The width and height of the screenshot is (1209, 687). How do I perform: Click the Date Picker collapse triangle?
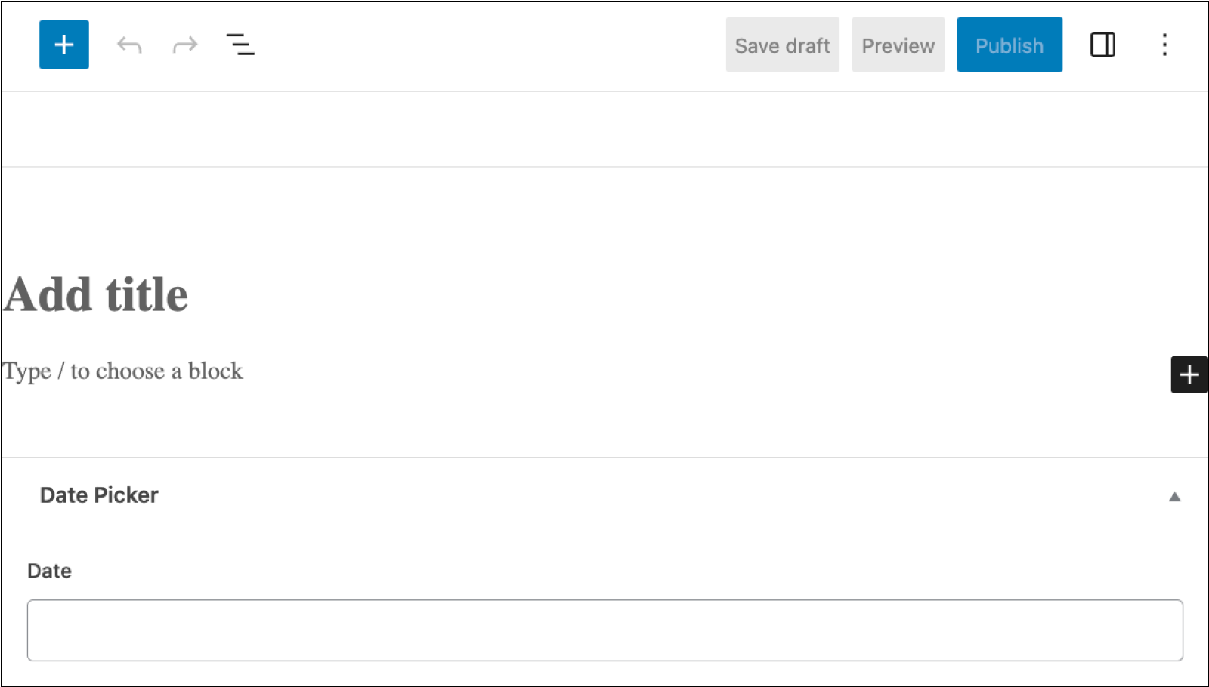[x=1175, y=496]
